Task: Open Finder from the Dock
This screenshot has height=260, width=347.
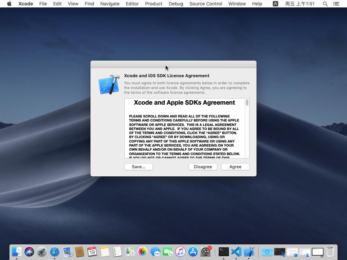Action: (x=17, y=252)
